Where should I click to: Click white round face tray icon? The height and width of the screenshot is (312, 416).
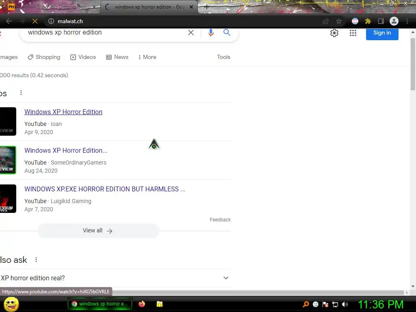point(315,304)
